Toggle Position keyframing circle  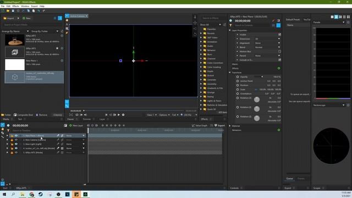coord(238,85)
